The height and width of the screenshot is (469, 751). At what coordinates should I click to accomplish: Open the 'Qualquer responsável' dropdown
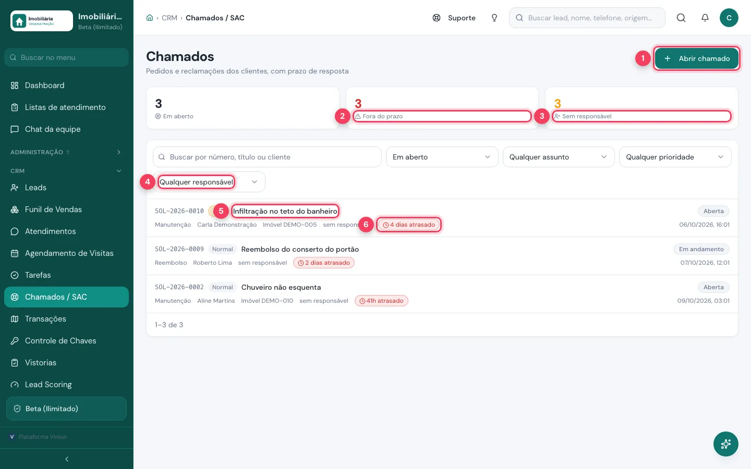click(209, 182)
